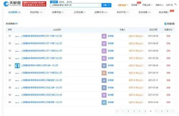Open the person avatar in row 59
179x116 pixels.
click(104, 95)
